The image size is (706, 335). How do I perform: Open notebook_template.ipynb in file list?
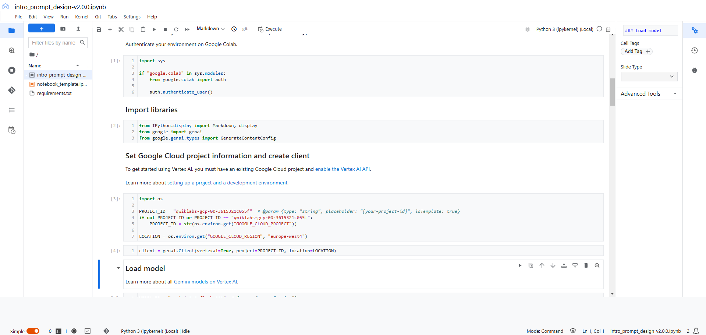click(x=58, y=84)
